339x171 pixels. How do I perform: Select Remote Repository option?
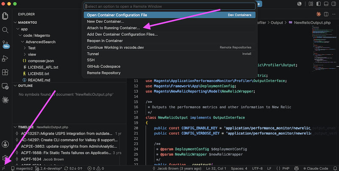point(169,73)
